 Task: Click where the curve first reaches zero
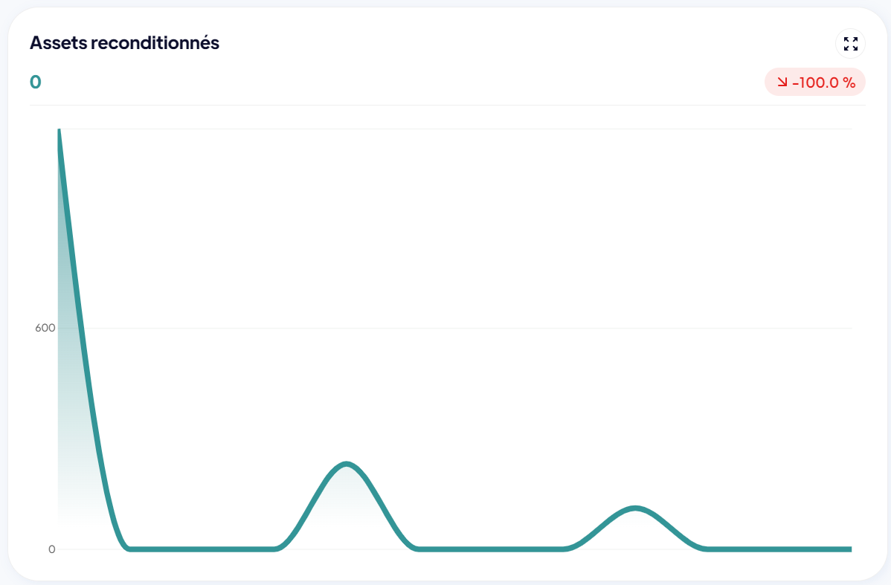click(x=130, y=549)
